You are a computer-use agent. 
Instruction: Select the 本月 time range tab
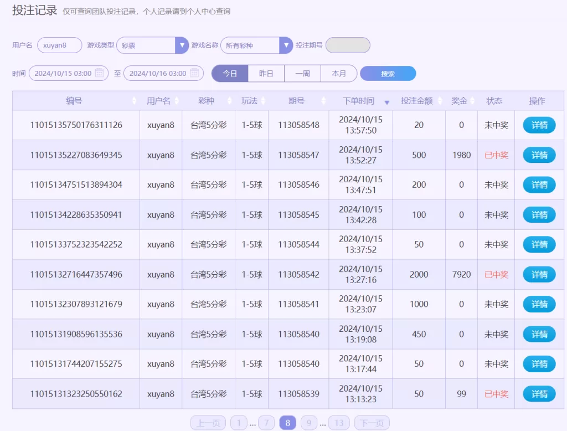pos(339,74)
